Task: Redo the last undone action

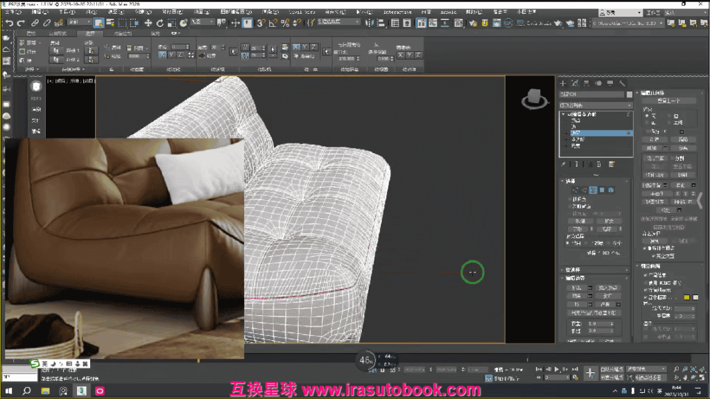Action: pos(21,23)
